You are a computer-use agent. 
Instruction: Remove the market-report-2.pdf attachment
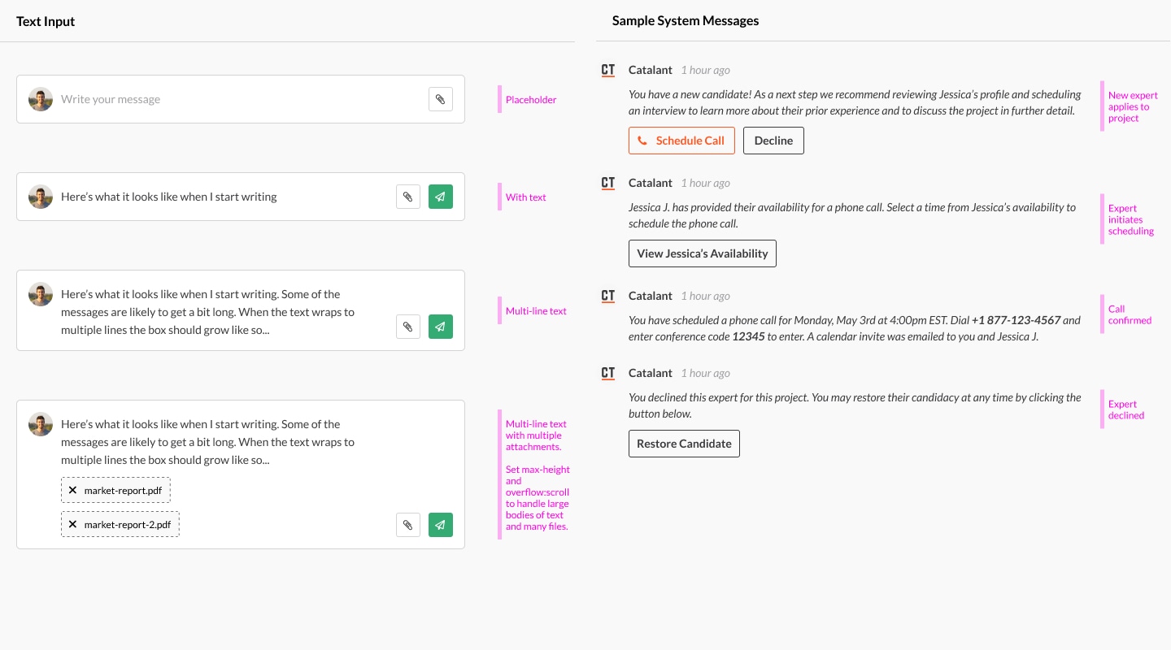[x=72, y=524]
